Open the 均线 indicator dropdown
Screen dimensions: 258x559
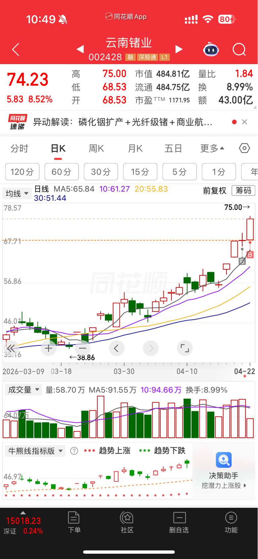click(x=17, y=194)
